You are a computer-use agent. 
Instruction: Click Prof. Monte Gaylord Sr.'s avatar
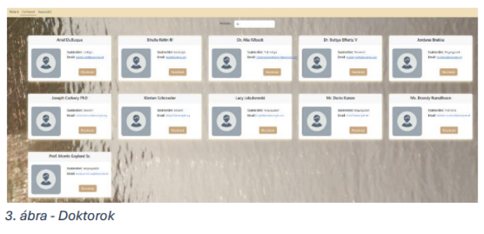46,179
